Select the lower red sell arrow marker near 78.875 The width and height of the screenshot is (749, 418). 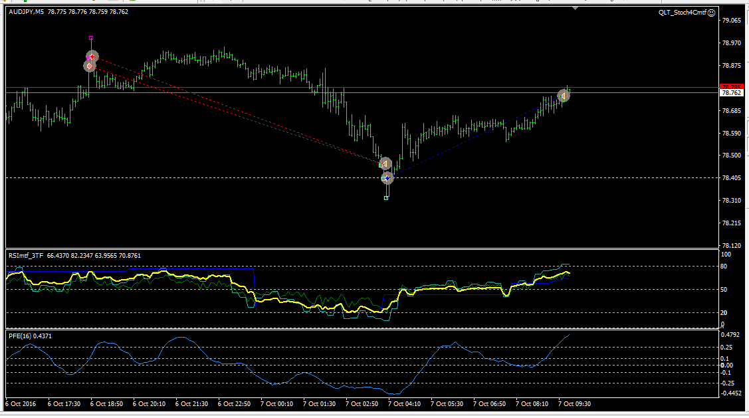(89, 66)
